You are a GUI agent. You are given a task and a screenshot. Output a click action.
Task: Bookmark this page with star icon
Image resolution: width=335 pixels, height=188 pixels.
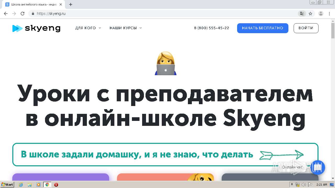[x=310, y=14]
